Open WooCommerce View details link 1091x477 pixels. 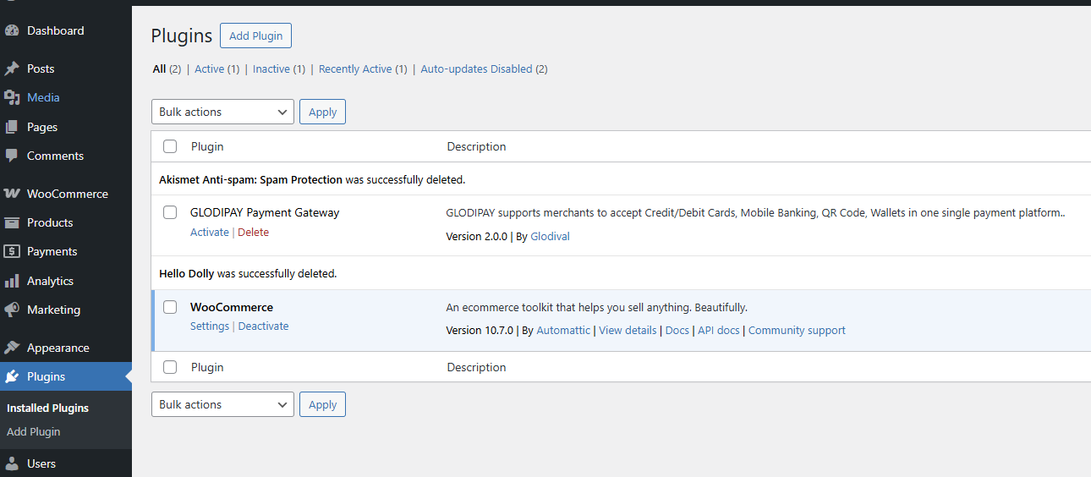tap(628, 331)
